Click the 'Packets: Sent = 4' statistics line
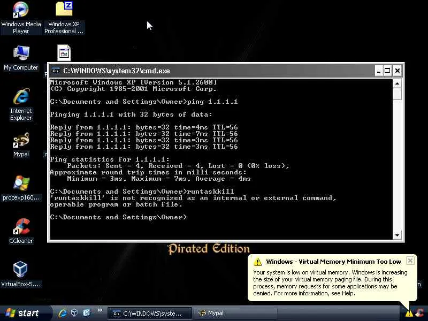The image size is (428, 321). (178, 166)
